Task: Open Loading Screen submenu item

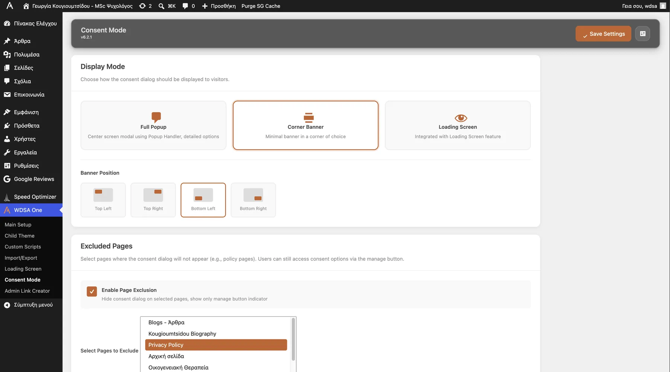Action: coord(23,269)
